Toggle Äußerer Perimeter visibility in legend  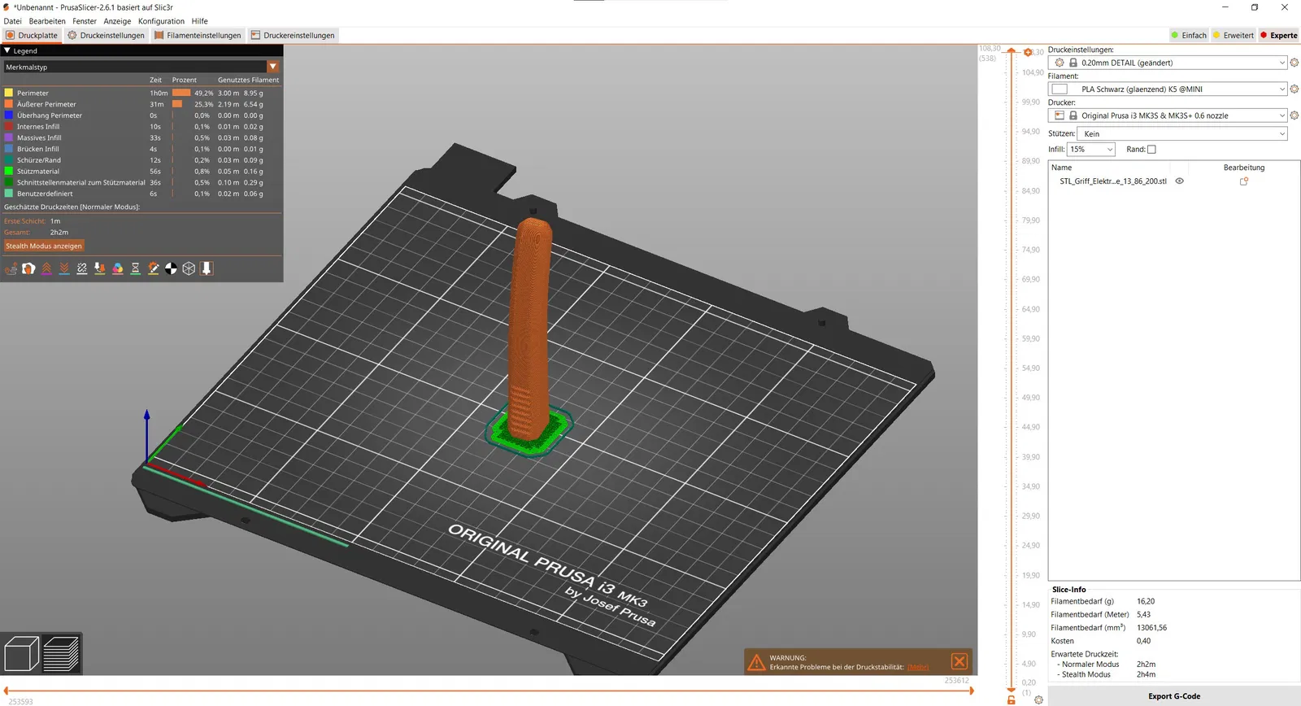(141, 104)
